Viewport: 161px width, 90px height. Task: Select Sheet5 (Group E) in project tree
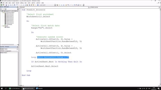(x=10, y=19)
